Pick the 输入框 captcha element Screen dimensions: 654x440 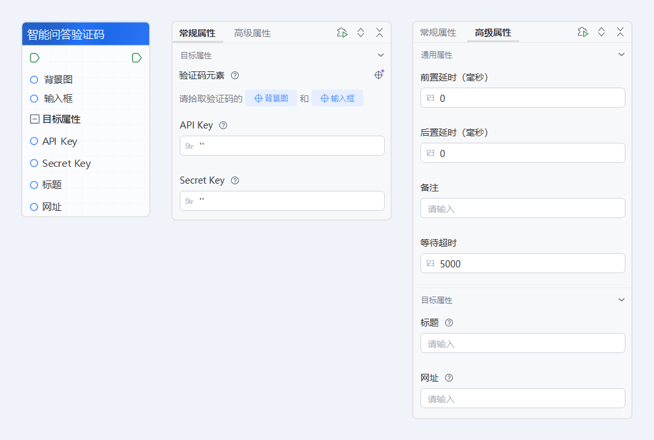337,99
